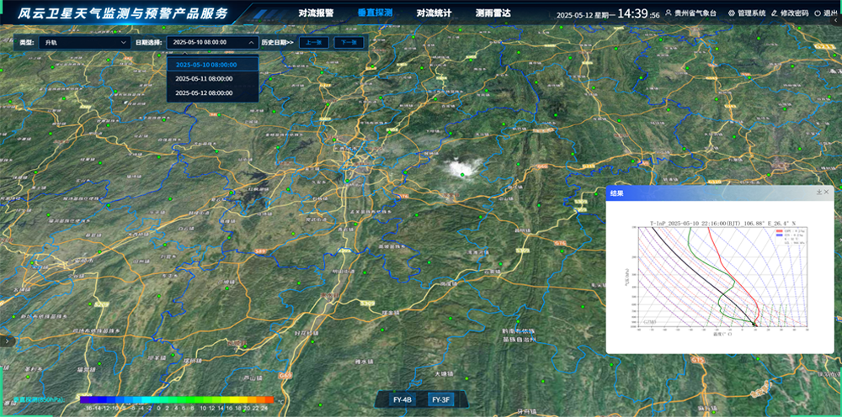The height and width of the screenshot is (417, 842).
Task: Download the 结果 sounding chart
Action: click(818, 193)
